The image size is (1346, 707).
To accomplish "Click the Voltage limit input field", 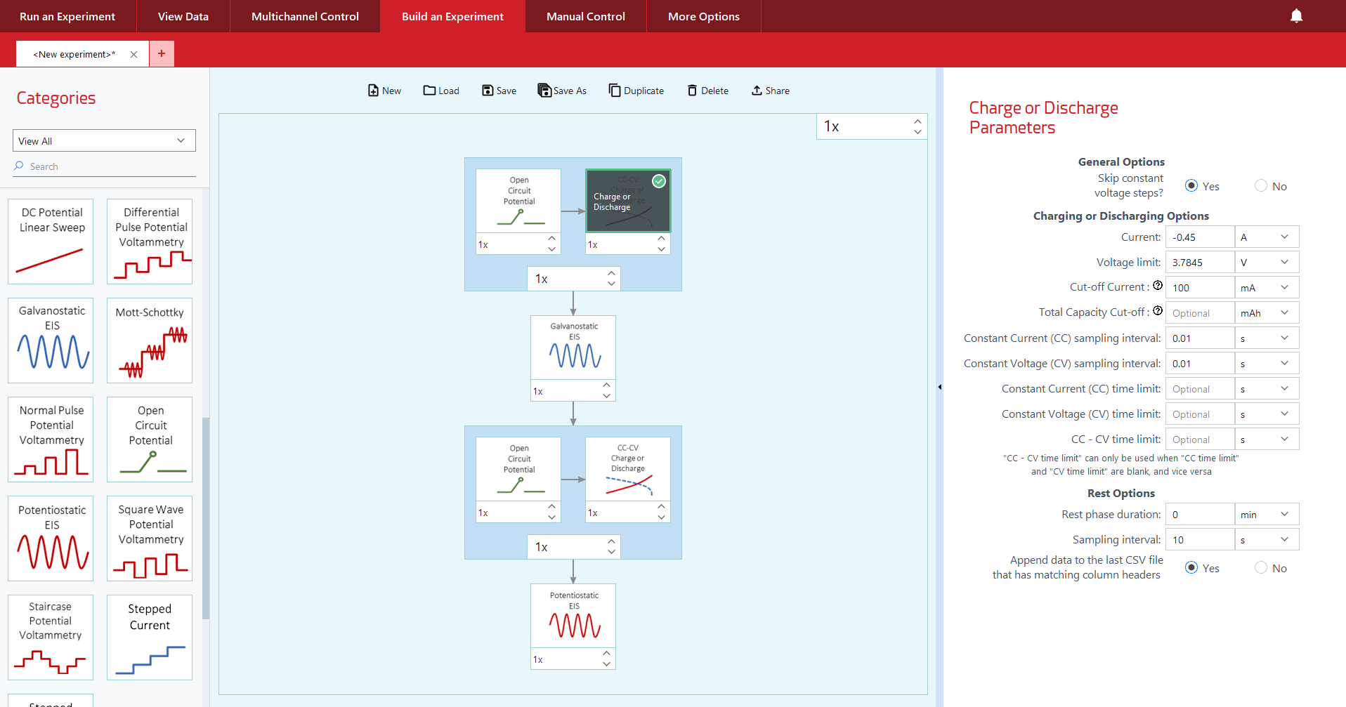I will 1199,263.
